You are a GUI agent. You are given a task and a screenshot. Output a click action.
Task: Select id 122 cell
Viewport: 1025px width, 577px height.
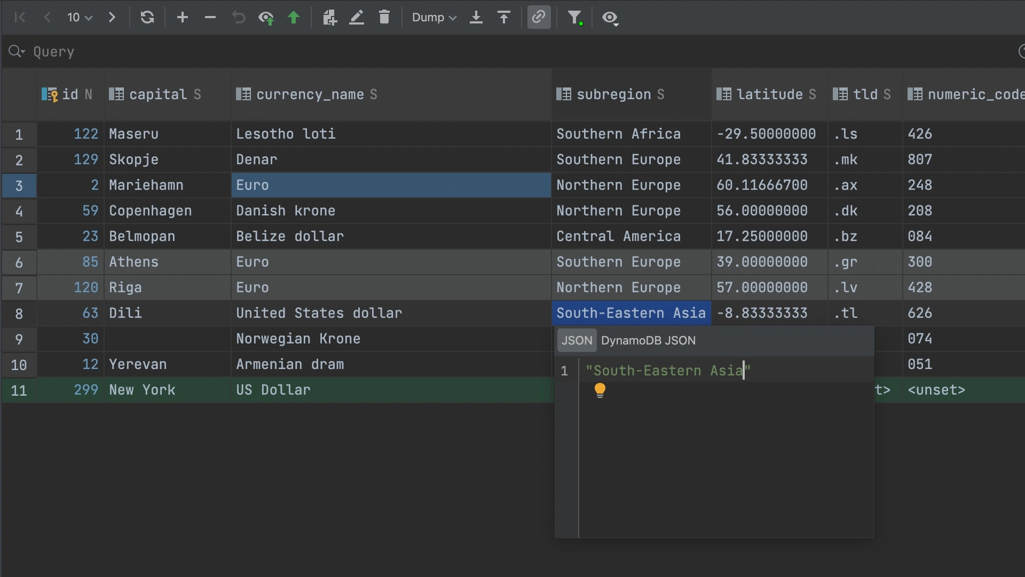pos(70,134)
